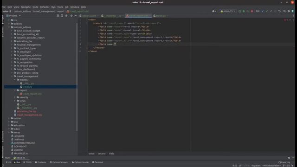Click the rerun odoo-15 icon
Viewport: 297px width, 167px height.
[x=239, y=11]
